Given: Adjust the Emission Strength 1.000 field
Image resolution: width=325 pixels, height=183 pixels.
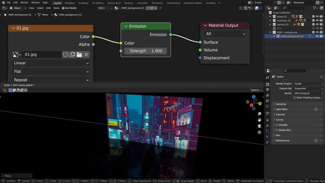Looking at the screenshot, I should 146,51.
